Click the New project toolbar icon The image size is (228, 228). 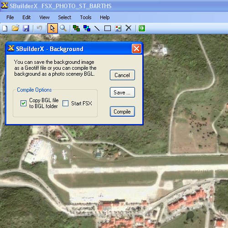(5, 28)
